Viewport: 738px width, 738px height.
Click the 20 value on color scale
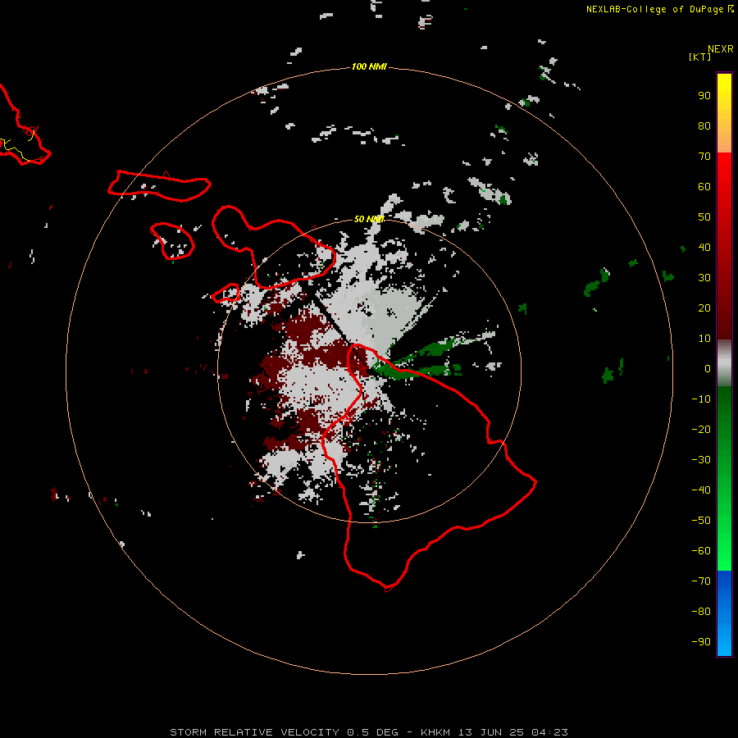click(704, 307)
